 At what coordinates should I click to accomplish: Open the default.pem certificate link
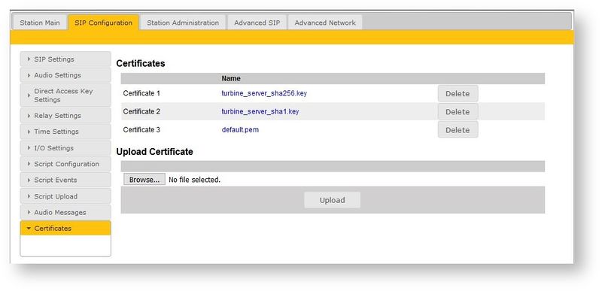240,129
